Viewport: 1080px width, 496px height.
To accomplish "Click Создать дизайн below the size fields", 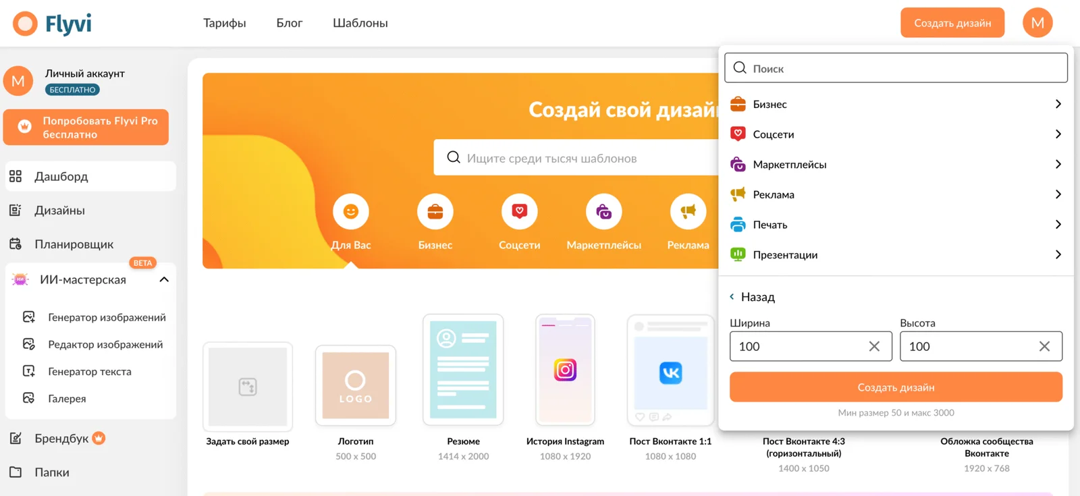I will pos(896,387).
